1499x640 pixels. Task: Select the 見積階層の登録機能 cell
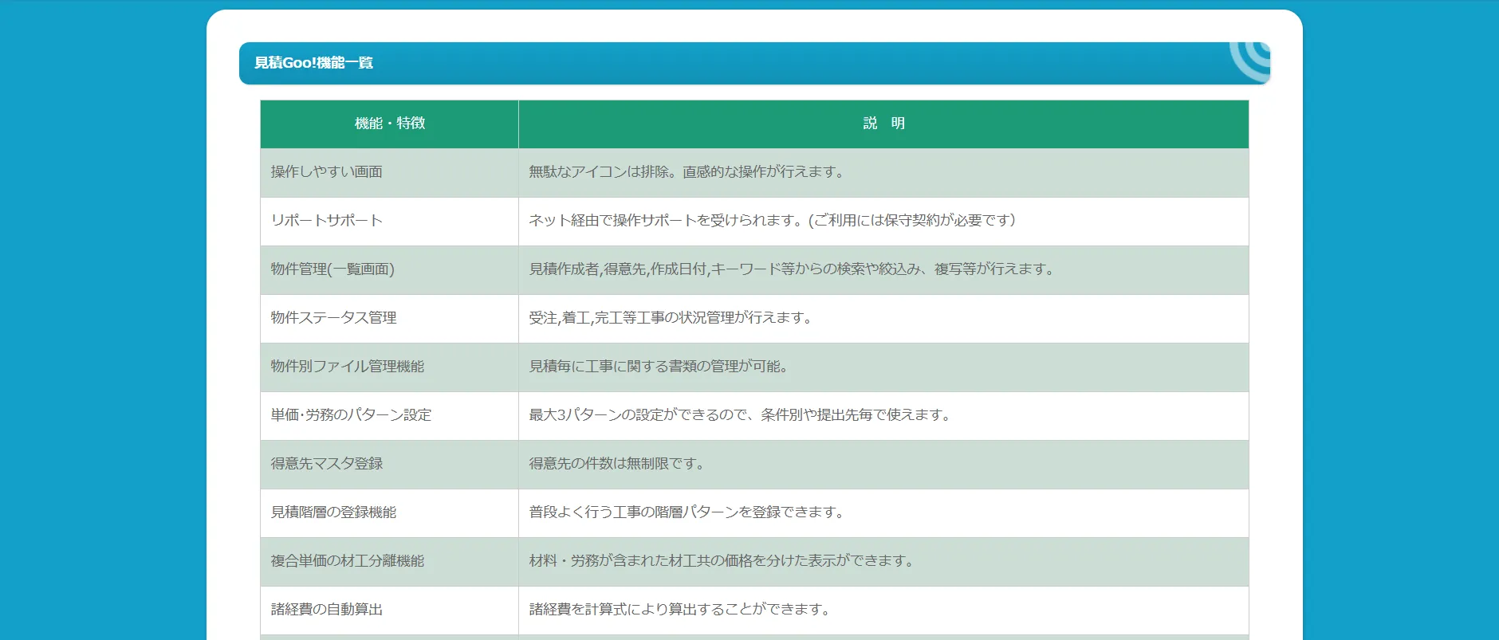click(x=390, y=512)
